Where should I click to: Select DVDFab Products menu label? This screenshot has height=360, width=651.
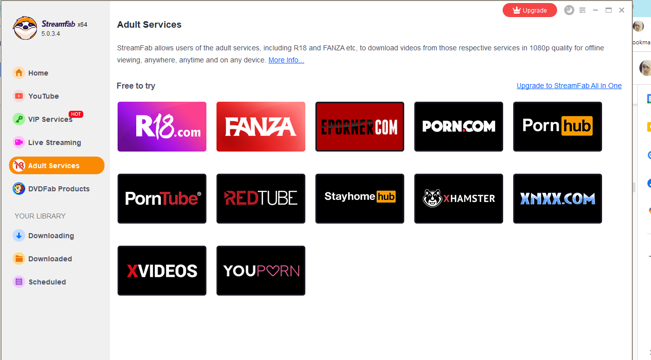click(x=59, y=189)
